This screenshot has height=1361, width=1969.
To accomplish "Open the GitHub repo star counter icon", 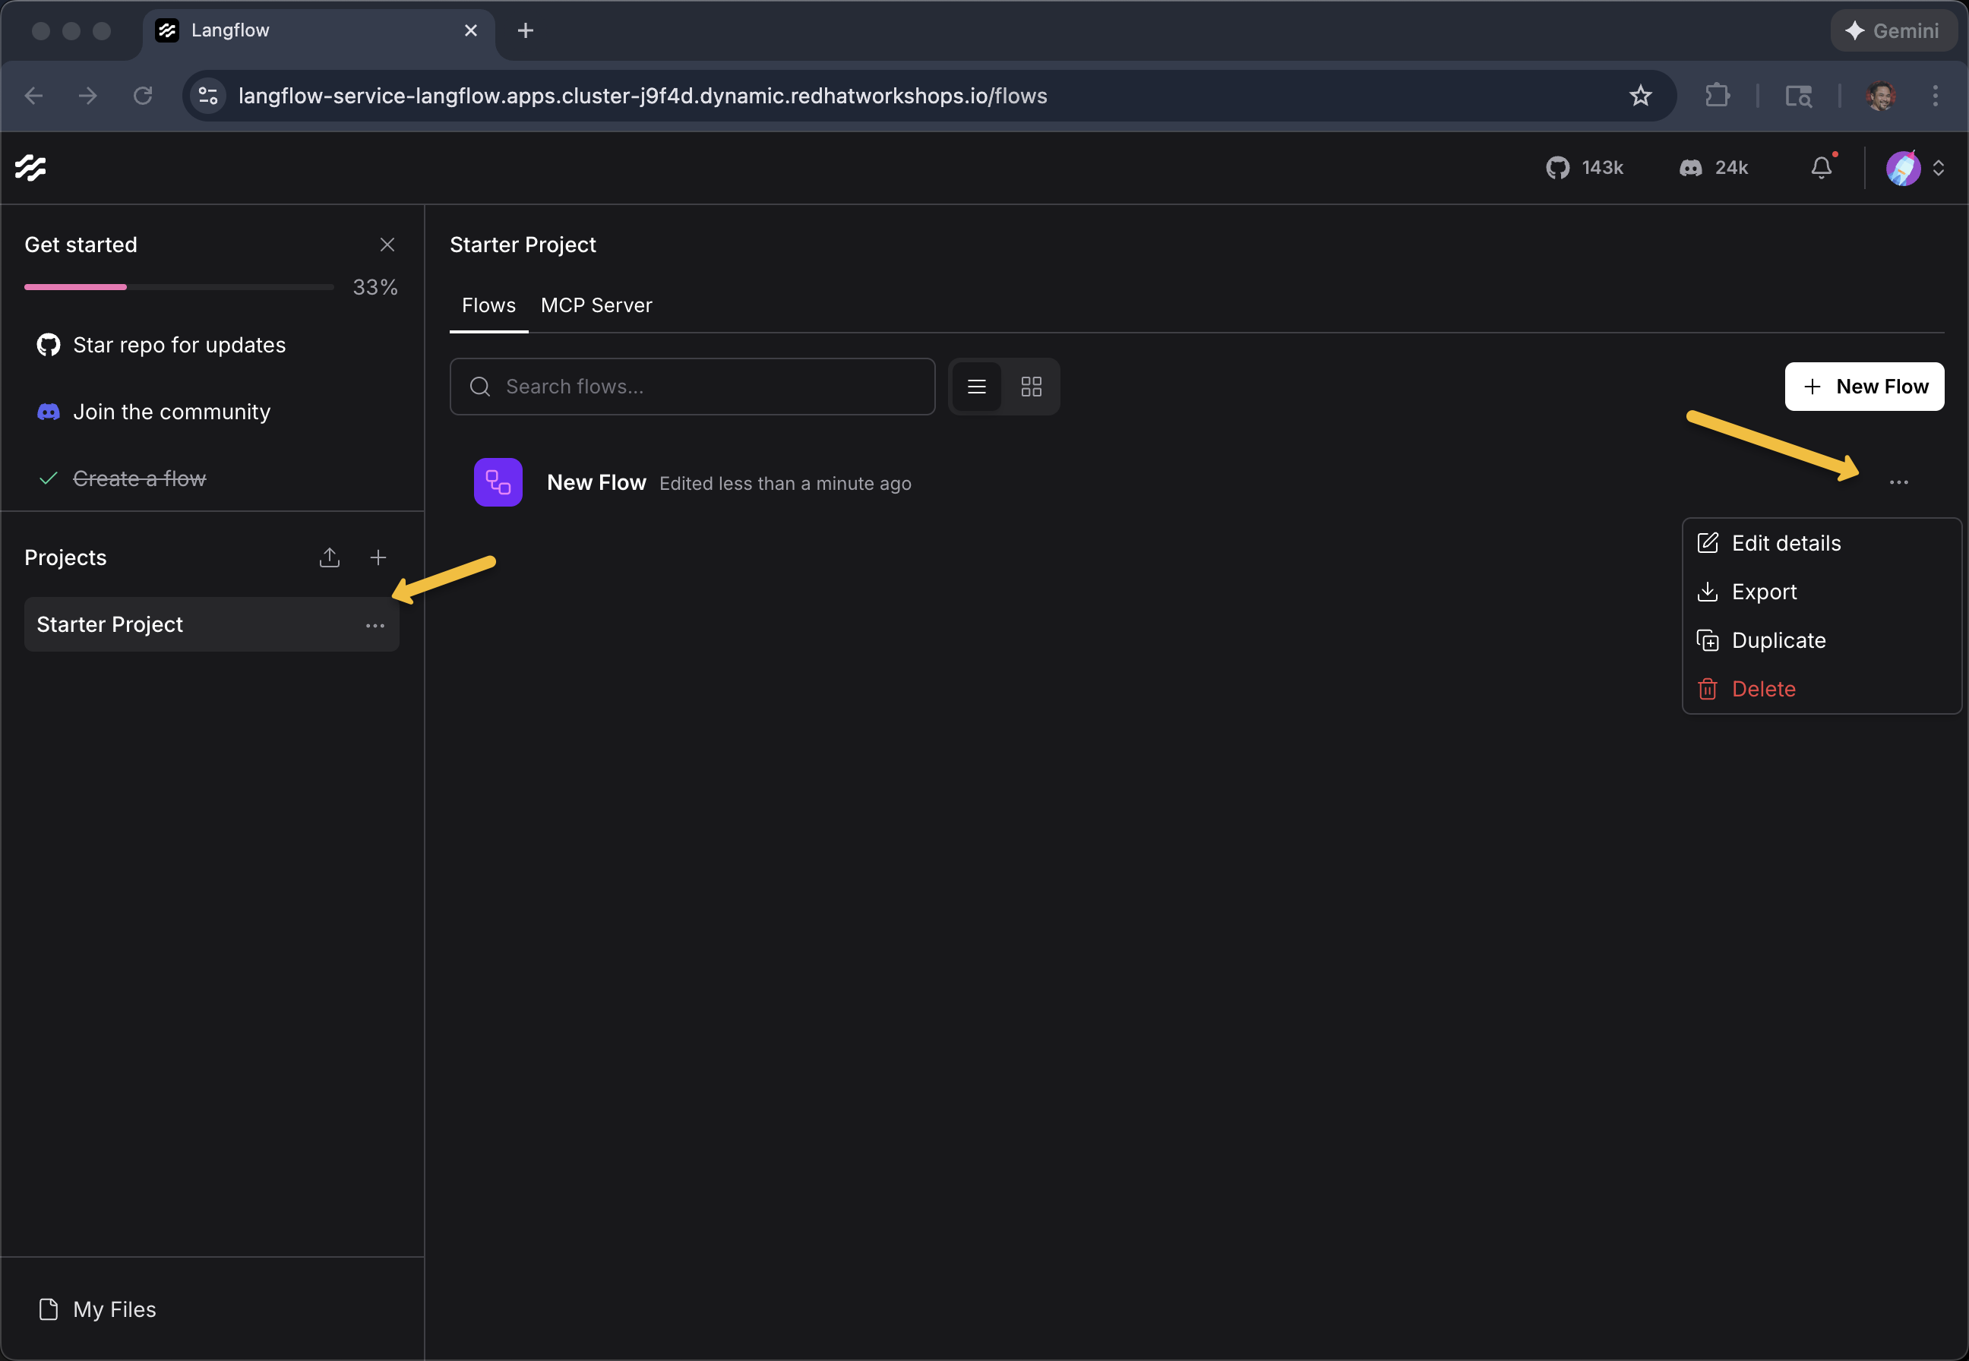I will [x=1560, y=167].
